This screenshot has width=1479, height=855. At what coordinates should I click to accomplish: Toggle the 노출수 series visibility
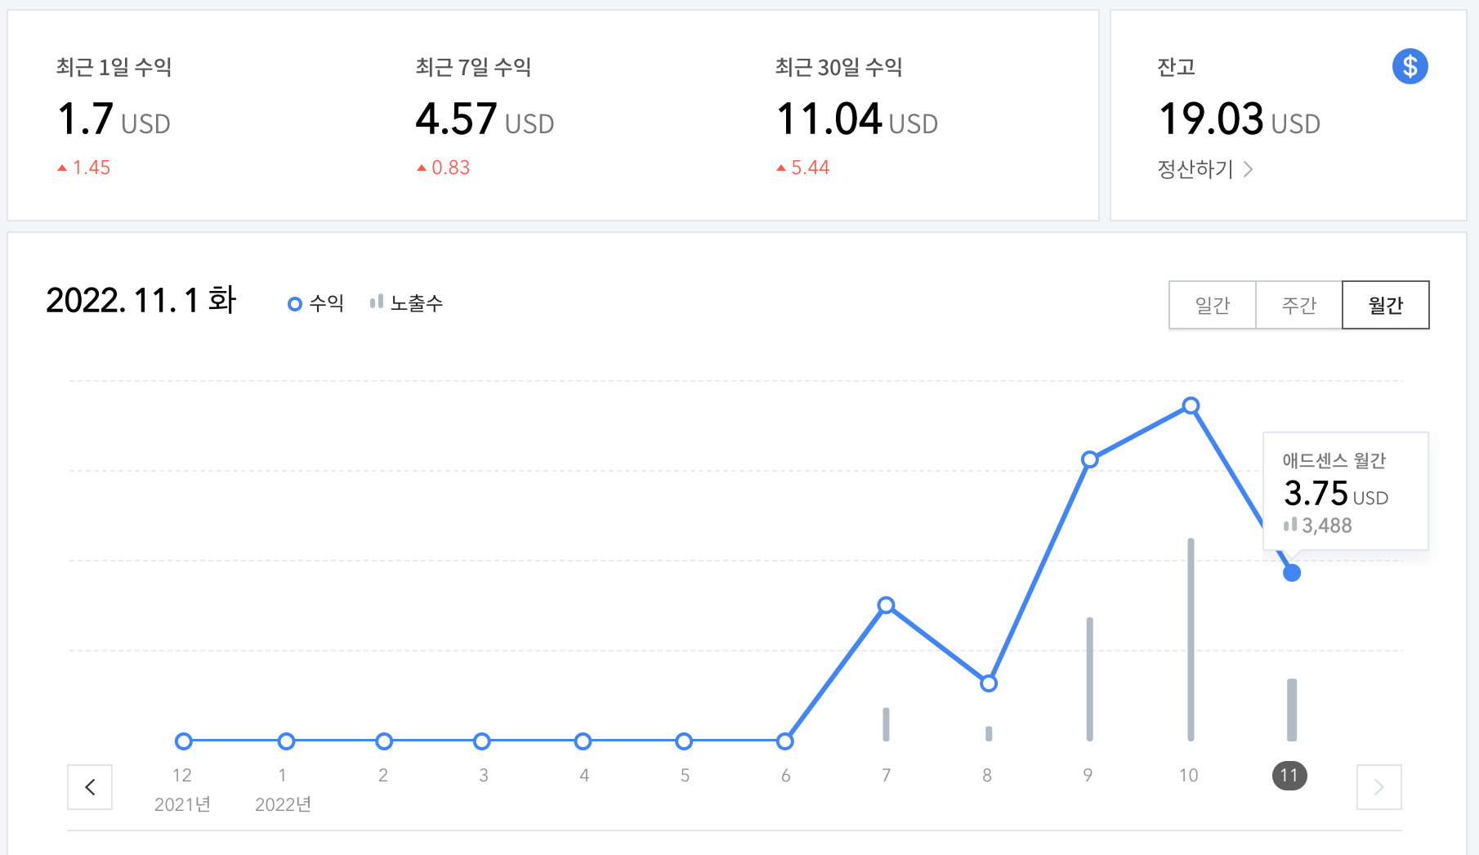(x=405, y=302)
